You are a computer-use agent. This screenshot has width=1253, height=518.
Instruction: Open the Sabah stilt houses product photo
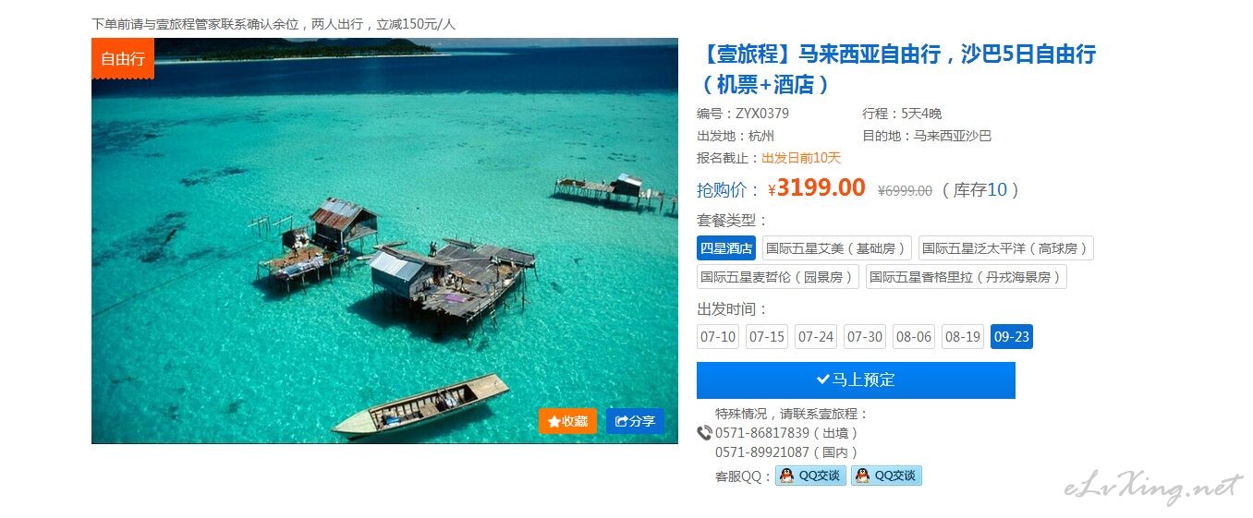click(384, 240)
